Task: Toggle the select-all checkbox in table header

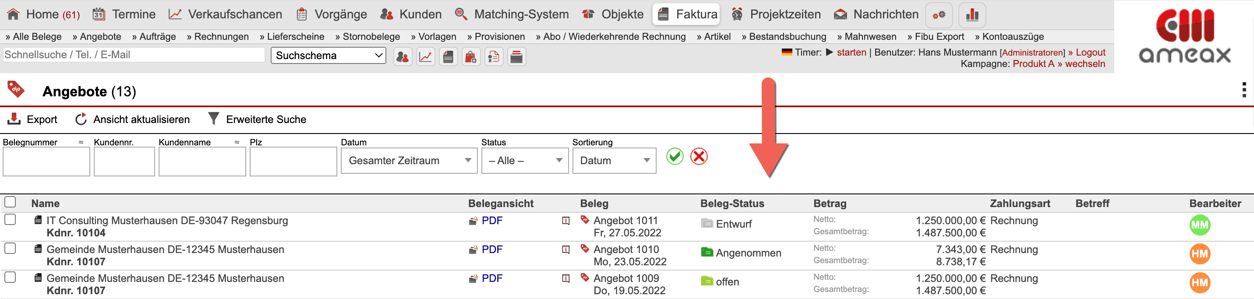Action: [10, 202]
